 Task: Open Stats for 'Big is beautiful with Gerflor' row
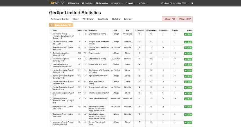(x=188, y=76)
